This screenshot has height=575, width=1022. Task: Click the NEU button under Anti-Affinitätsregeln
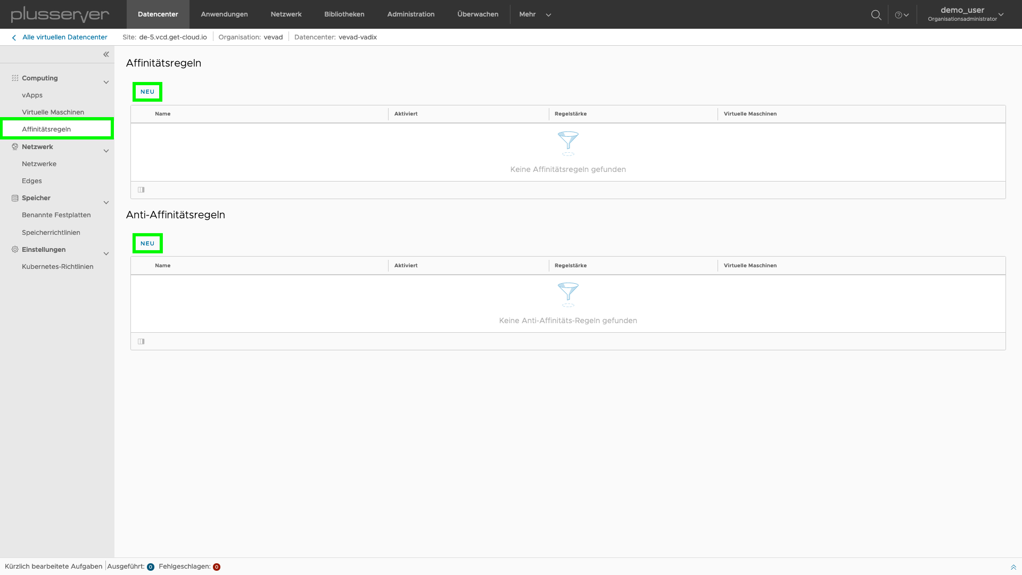147,243
